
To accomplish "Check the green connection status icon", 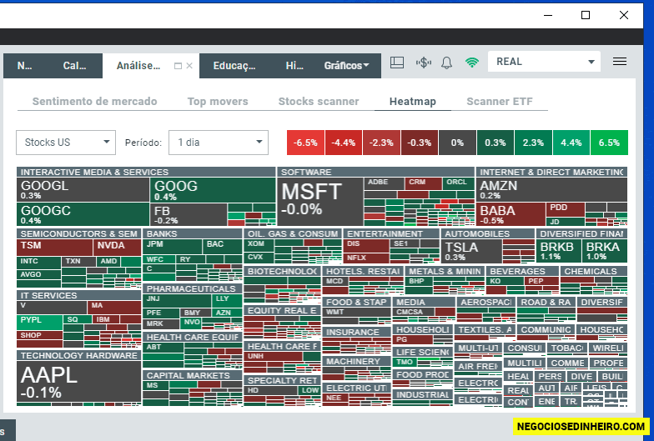I will pos(472,63).
